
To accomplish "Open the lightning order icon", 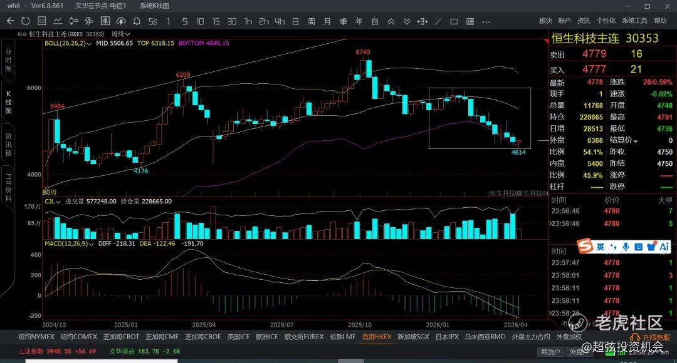I will (89, 21).
